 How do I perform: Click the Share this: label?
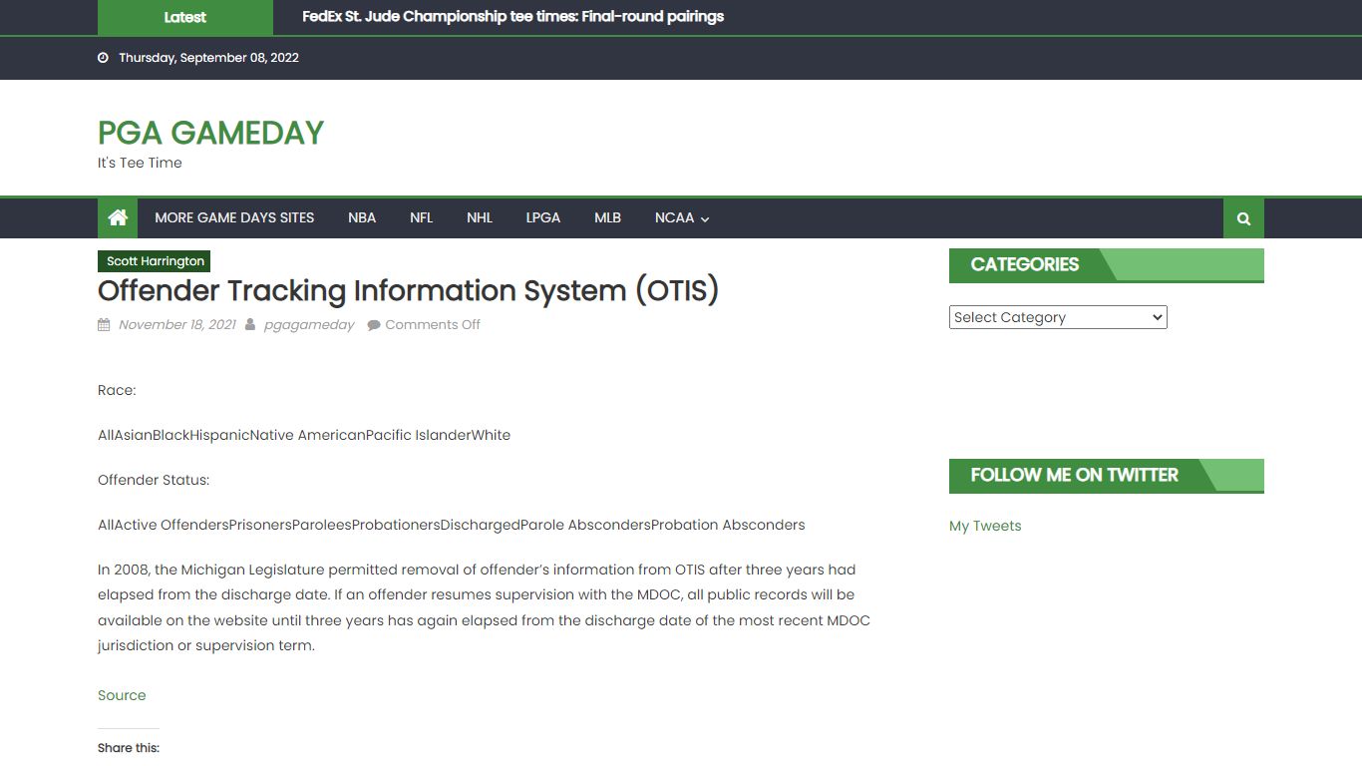(129, 748)
